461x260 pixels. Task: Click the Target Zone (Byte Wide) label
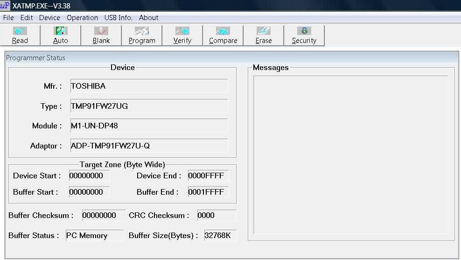[122, 164]
